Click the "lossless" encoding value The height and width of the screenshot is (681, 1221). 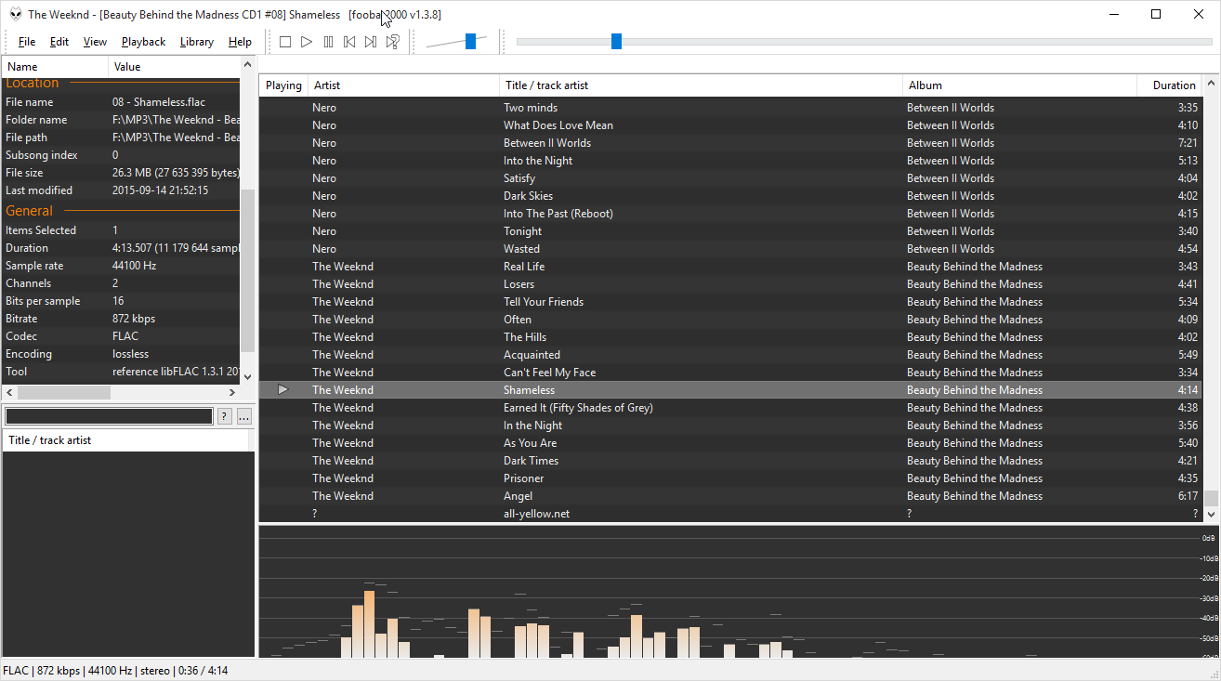(x=130, y=354)
